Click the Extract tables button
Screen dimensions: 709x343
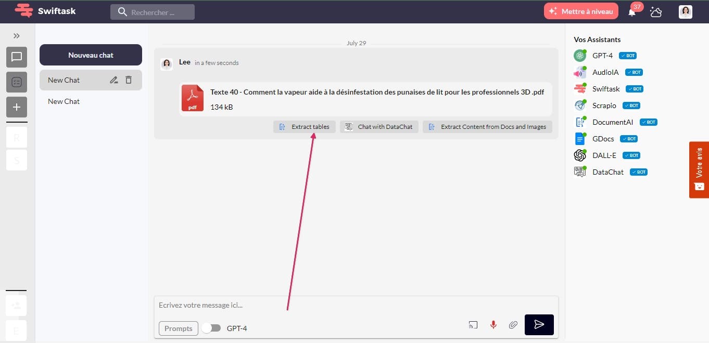click(x=305, y=127)
